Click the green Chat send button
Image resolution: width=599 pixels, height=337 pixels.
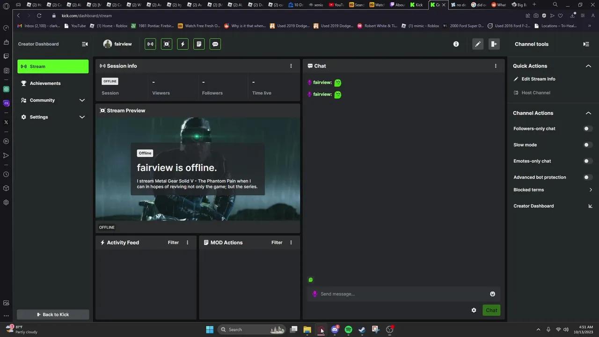pyautogui.click(x=491, y=310)
